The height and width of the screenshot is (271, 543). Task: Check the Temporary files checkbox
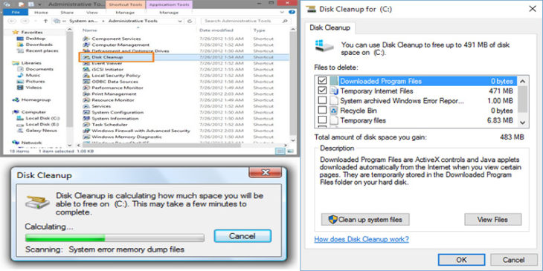pos(322,120)
